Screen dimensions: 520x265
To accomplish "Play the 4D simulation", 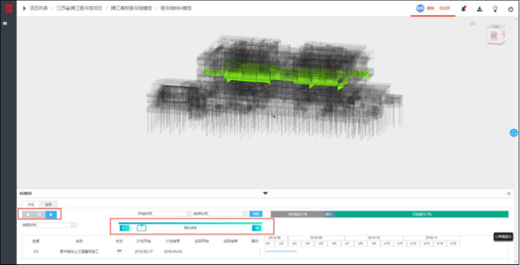I will click(x=51, y=215).
